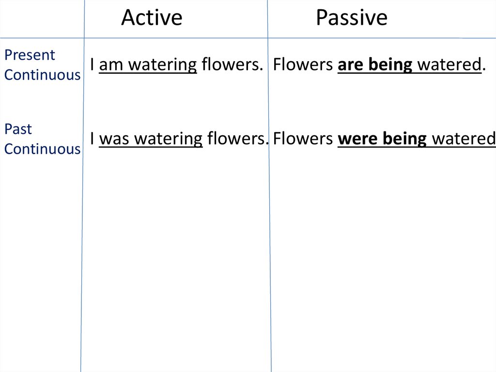496x372 pixels.
Task: Click "Continuous" beneath the word Past
Action: 42,149
